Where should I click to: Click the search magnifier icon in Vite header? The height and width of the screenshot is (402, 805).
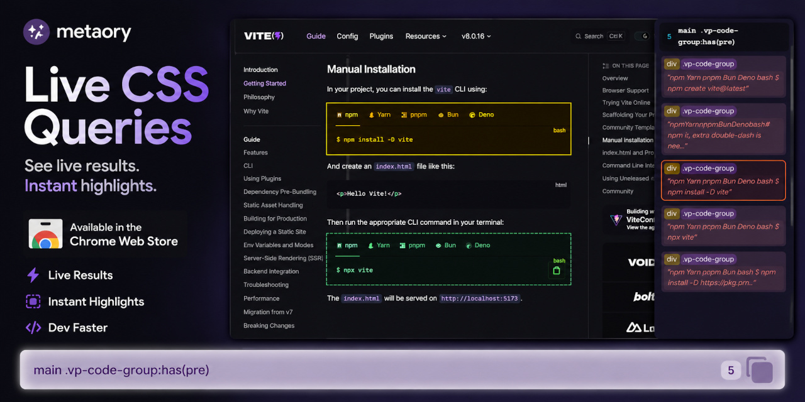point(579,36)
